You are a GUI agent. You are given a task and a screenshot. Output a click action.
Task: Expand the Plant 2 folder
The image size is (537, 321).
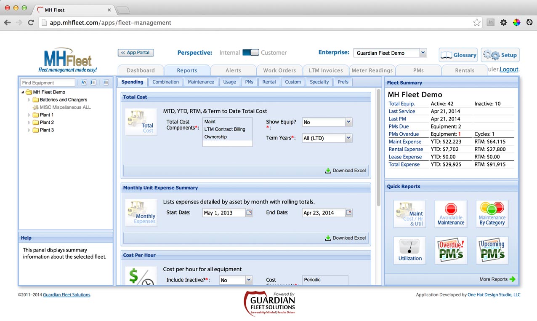29,123
